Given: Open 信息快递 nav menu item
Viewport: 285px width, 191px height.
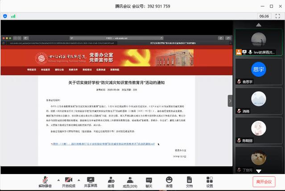Looking at the screenshot, I should pyautogui.click(x=101, y=70).
